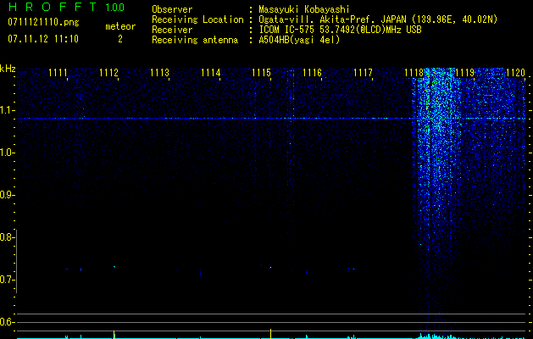This screenshot has width=533, height=339.
Task: Click the 0.7 frequency axis label
Action: tap(6, 280)
